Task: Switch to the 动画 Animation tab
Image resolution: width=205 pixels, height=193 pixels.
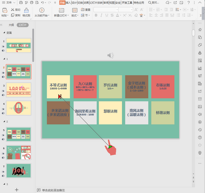Action: pos(86,3)
